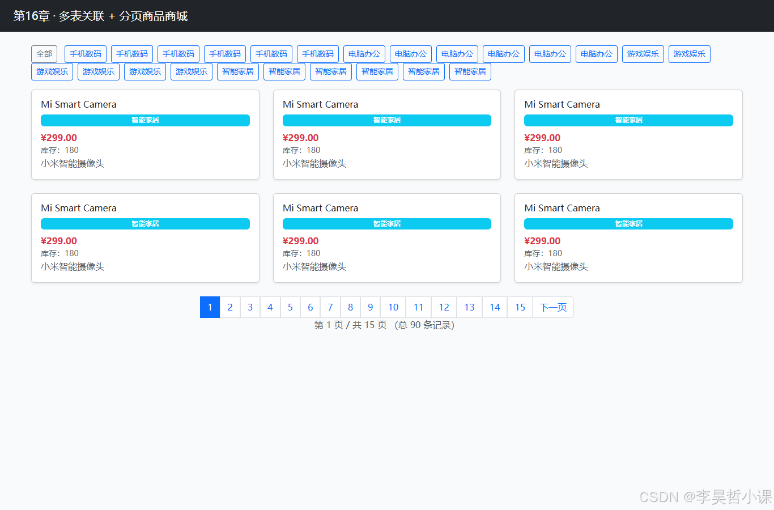774x510 pixels.
Task: Go to last page 15
Action: pos(520,307)
